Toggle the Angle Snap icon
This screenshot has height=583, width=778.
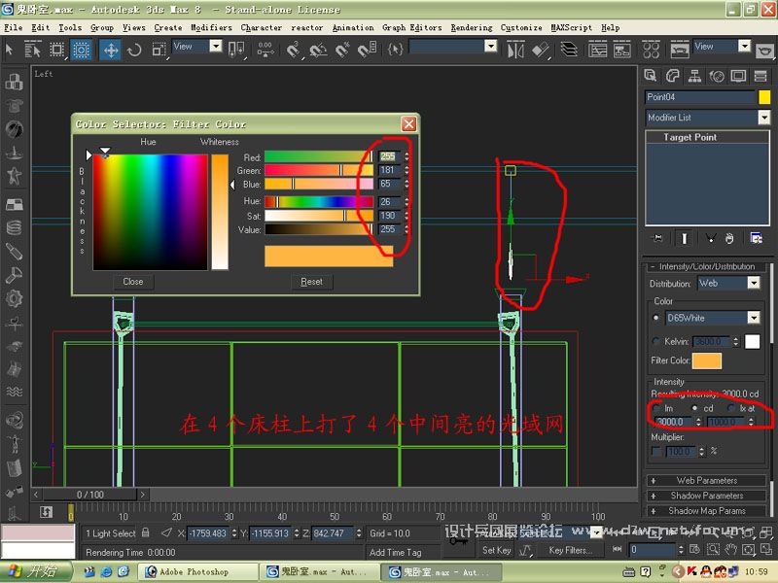point(318,50)
